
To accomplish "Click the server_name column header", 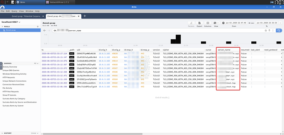I will point(224,49).
